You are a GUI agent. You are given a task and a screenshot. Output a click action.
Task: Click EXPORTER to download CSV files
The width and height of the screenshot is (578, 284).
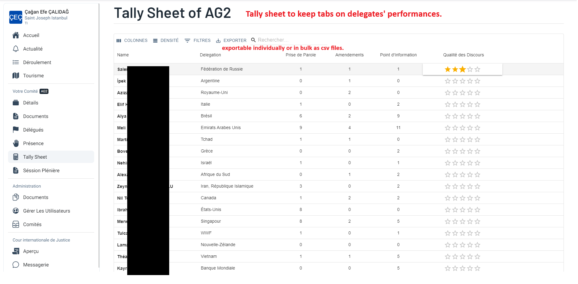tap(231, 40)
